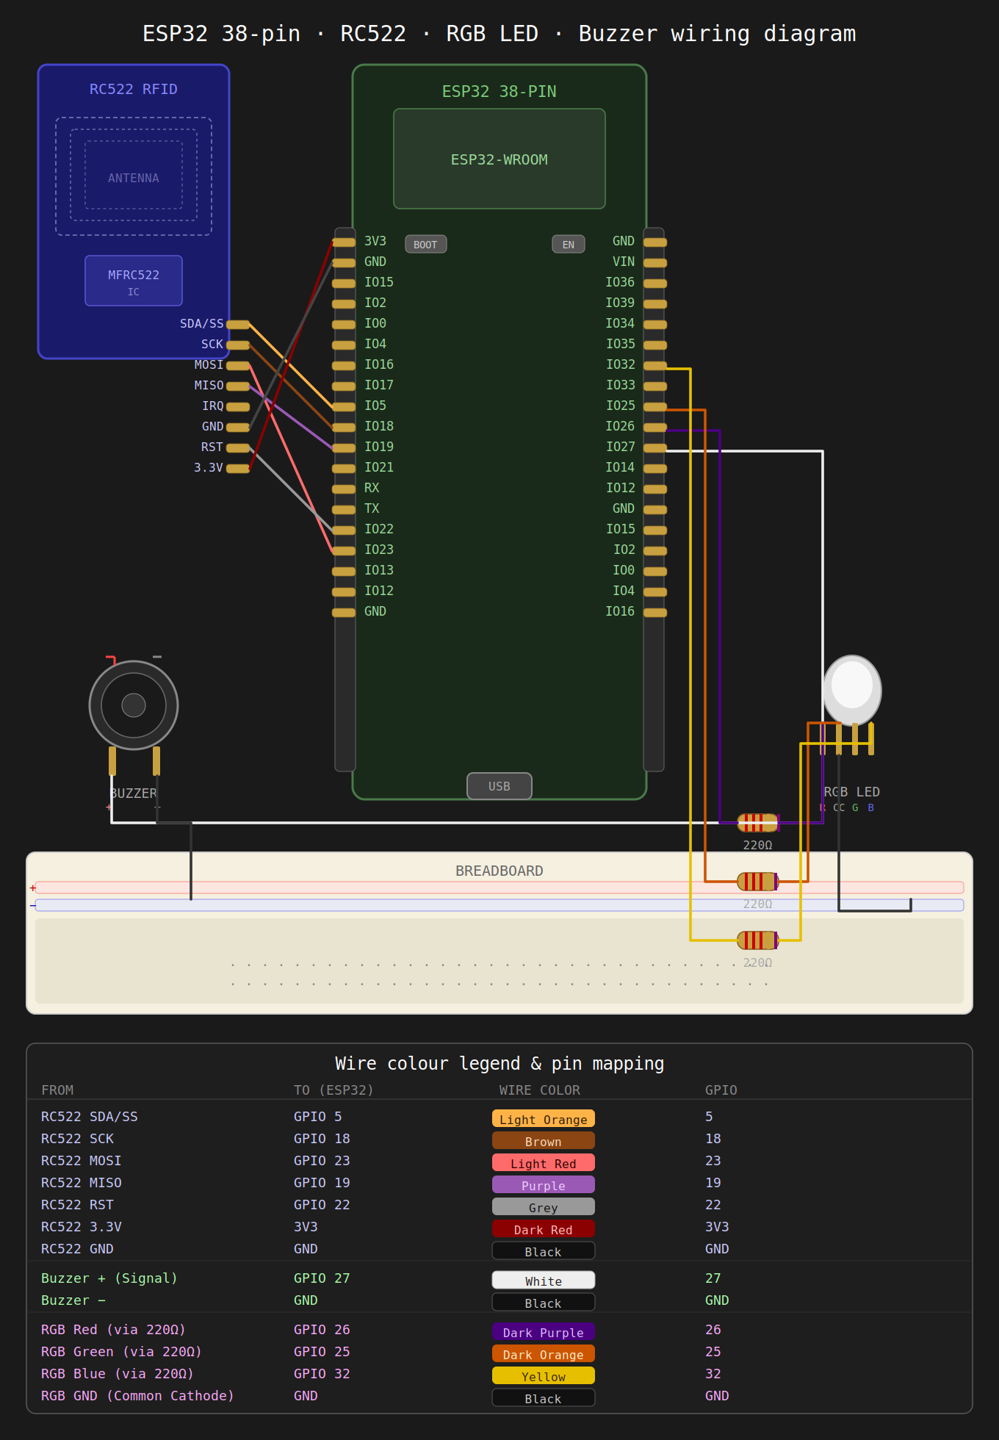Click the Purple wire colour swatch
The height and width of the screenshot is (1440, 999).
544,1184
